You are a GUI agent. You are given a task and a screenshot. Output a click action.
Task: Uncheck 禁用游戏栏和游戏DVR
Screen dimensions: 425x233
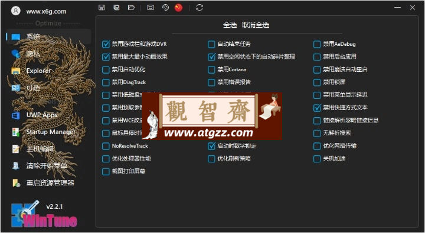click(x=106, y=44)
